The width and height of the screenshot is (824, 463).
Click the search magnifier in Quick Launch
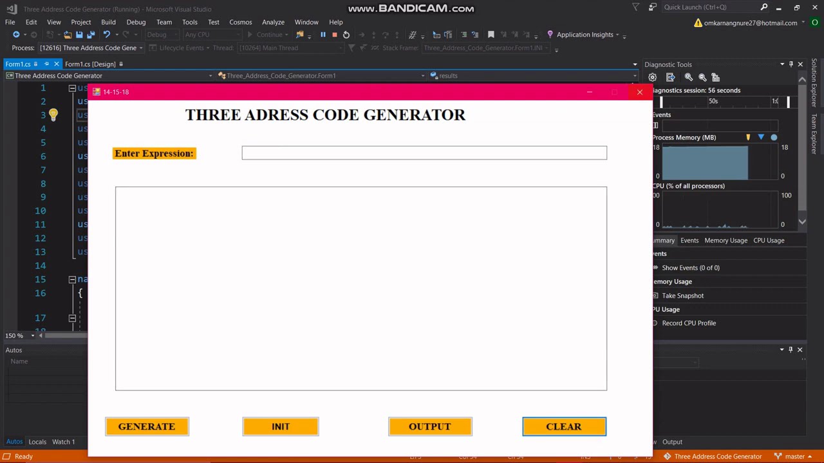tap(764, 7)
